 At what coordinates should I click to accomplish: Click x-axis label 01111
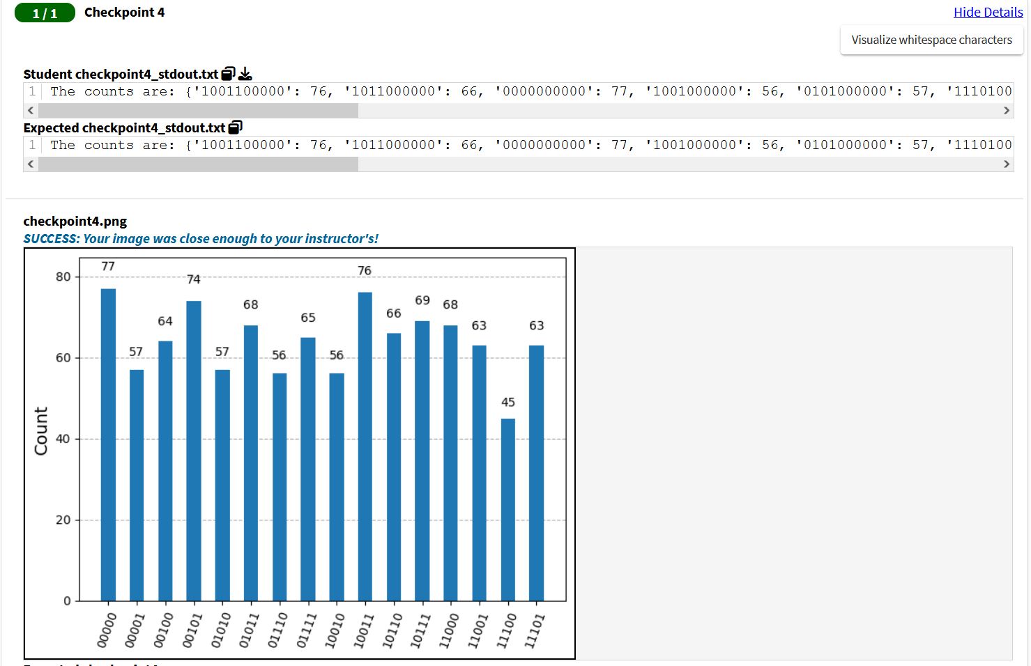point(307,630)
